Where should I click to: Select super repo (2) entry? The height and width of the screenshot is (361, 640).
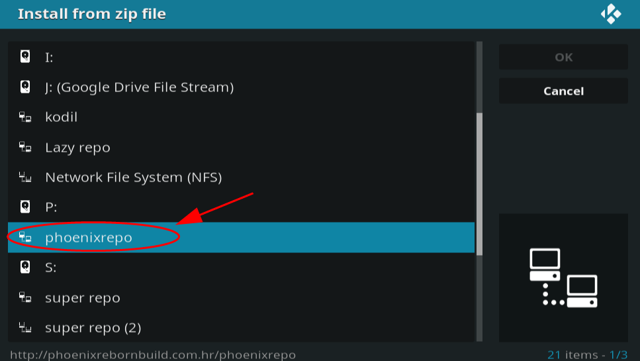[x=241, y=327]
